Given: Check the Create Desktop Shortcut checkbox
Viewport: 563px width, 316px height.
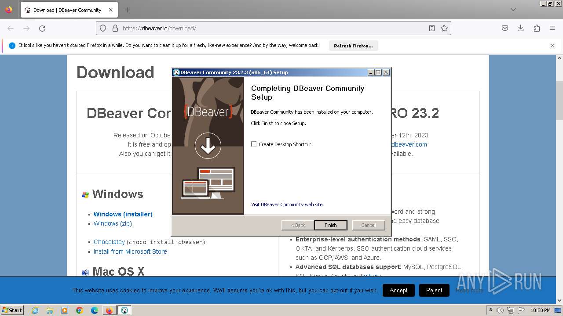Looking at the screenshot, I should pos(254,144).
